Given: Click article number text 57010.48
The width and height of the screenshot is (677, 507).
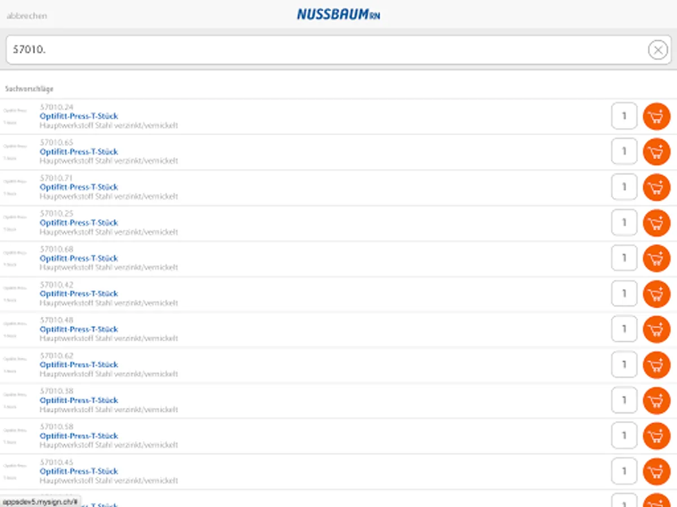Looking at the screenshot, I should pyautogui.click(x=56, y=320).
